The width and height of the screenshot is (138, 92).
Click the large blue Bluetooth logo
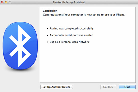(20, 46)
